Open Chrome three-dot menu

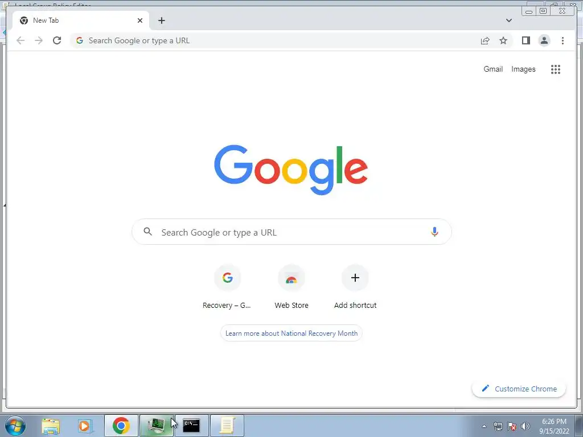pos(563,40)
